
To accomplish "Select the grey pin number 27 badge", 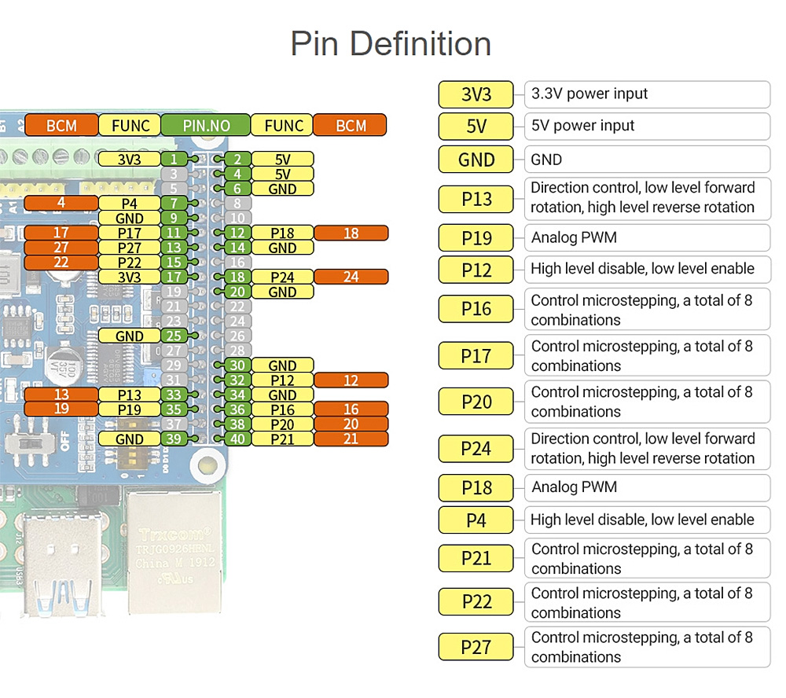I will click(174, 351).
